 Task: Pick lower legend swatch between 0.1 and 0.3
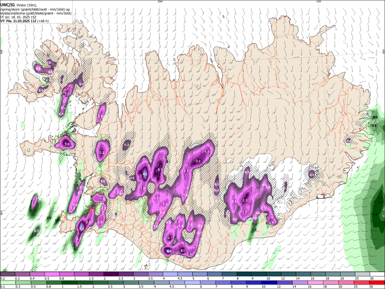pyautogui.click(x=8, y=283)
